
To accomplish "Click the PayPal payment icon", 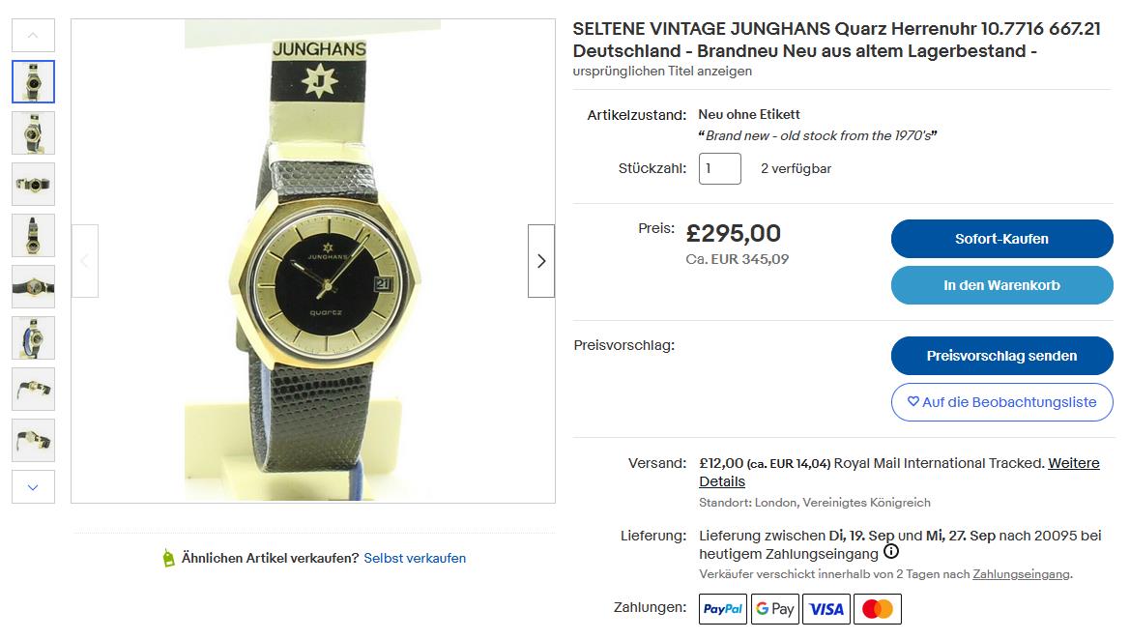I will tap(723, 609).
